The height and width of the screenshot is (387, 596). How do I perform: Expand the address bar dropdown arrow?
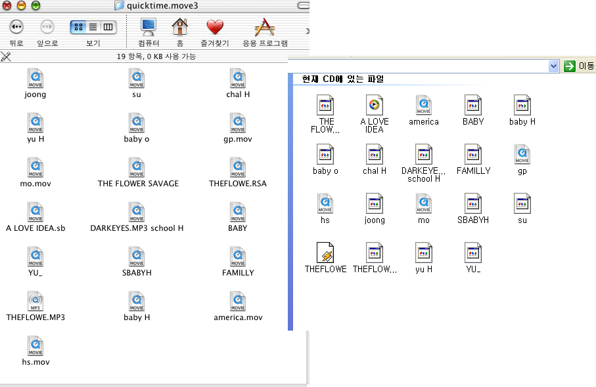coord(553,66)
